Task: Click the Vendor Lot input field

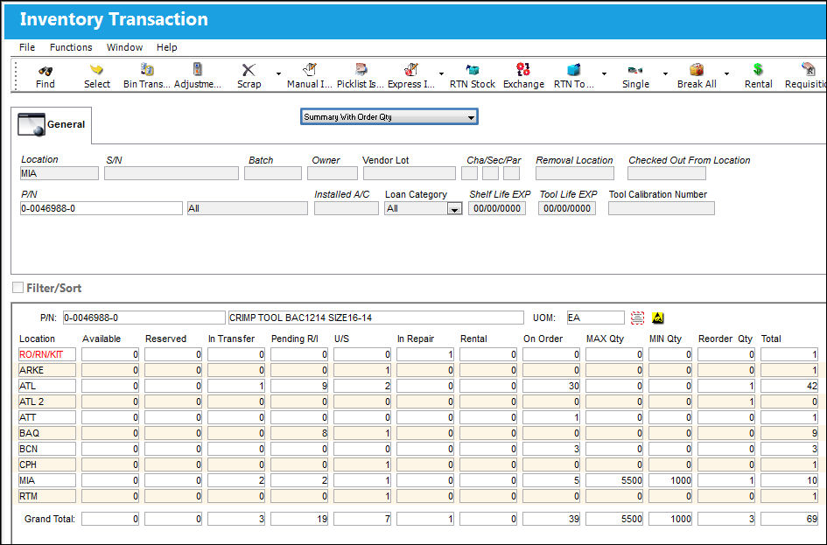Action: point(410,173)
